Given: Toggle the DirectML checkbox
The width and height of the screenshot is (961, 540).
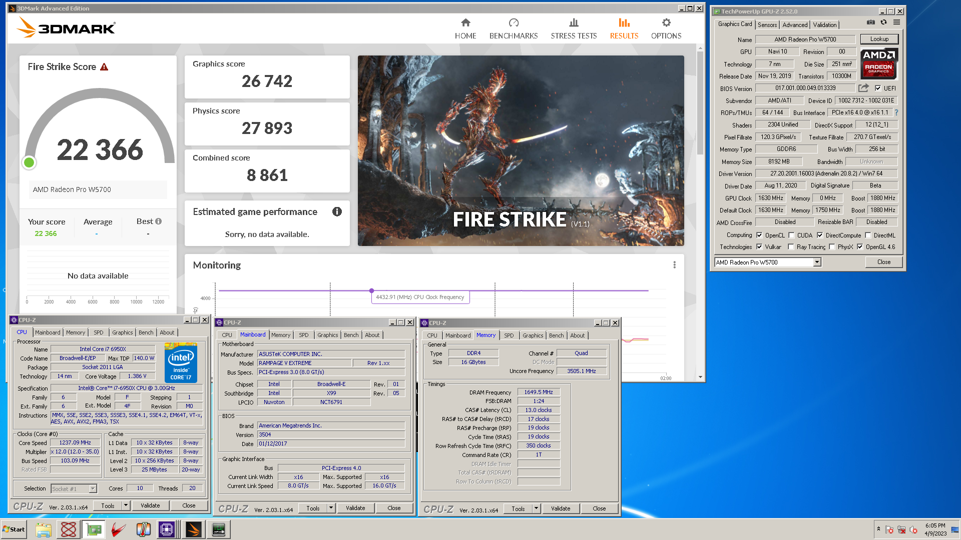Looking at the screenshot, I should [x=868, y=235].
